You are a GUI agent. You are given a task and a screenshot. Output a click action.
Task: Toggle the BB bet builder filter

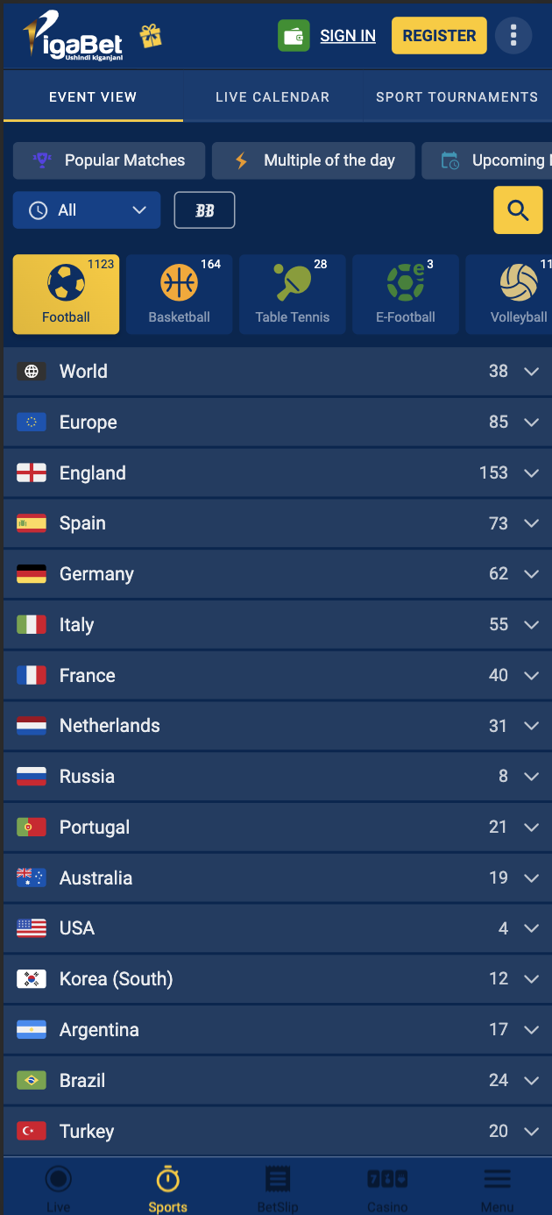pyautogui.click(x=205, y=210)
